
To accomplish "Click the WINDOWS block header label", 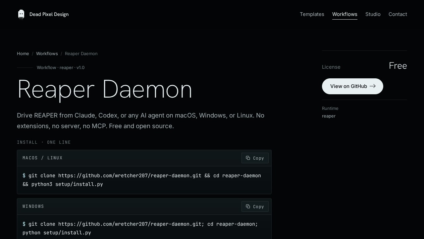I will pyautogui.click(x=33, y=206).
